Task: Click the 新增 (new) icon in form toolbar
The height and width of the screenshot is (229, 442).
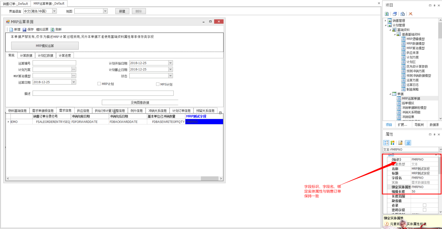Action: [11, 30]
